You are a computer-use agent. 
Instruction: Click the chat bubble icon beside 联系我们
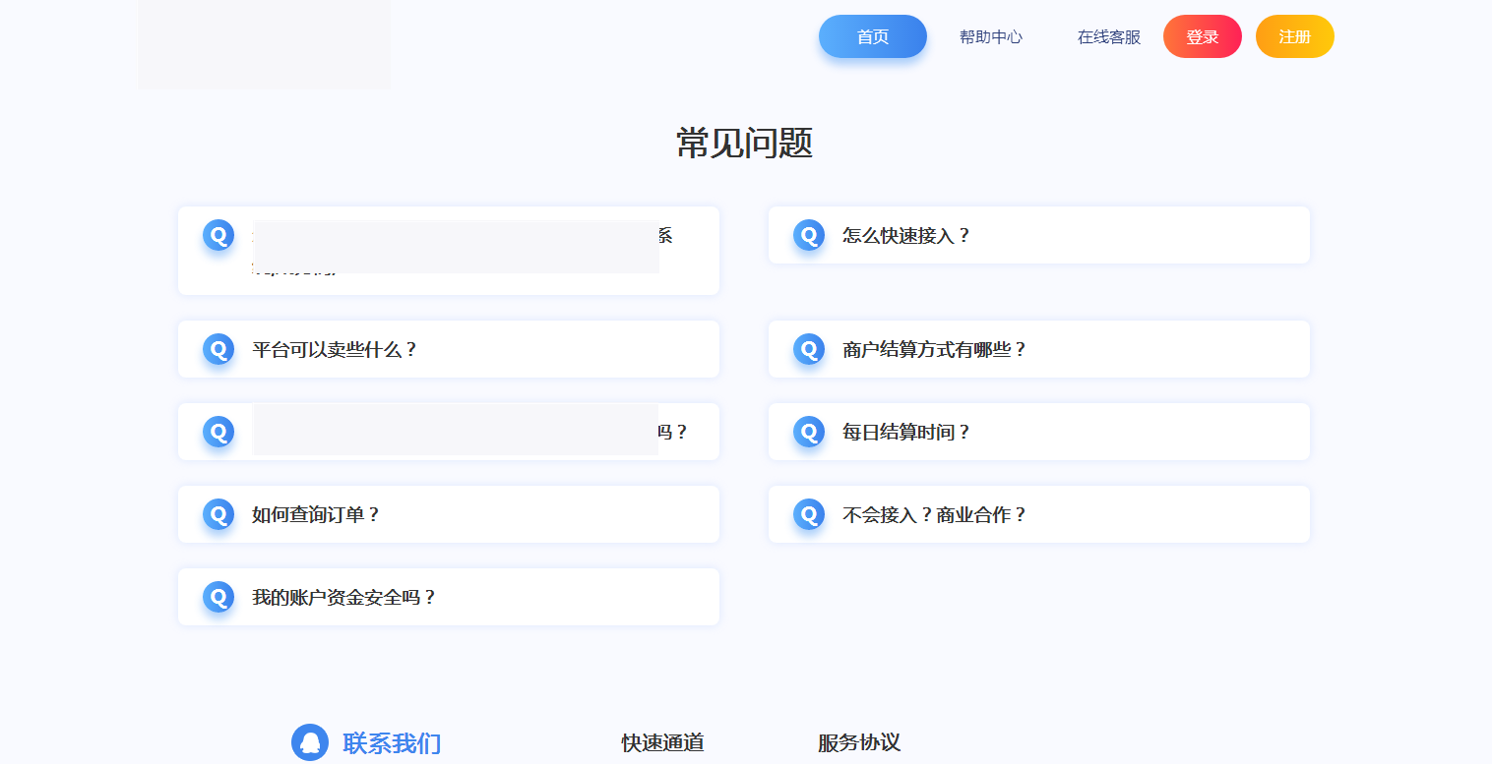pyautogui.click(x=310, y=743)
